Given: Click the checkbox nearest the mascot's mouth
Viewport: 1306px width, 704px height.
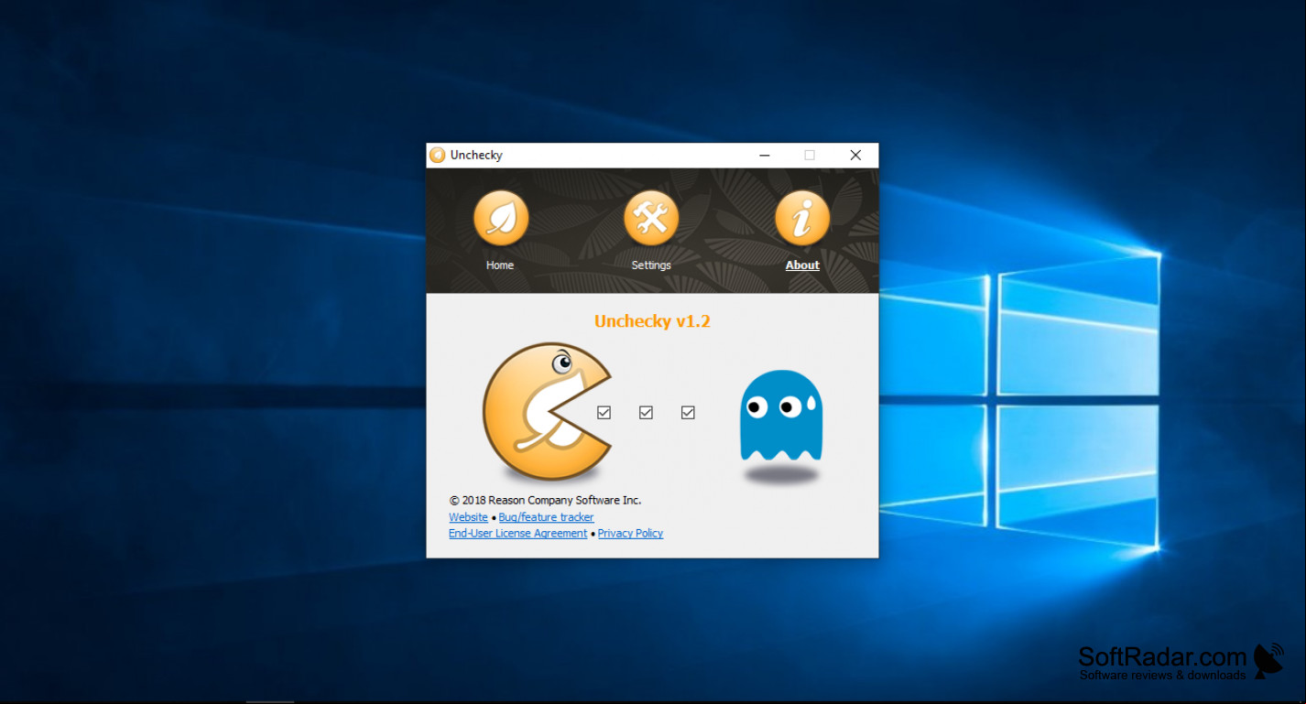Looking at the screenshot, I should coord(604,413).
